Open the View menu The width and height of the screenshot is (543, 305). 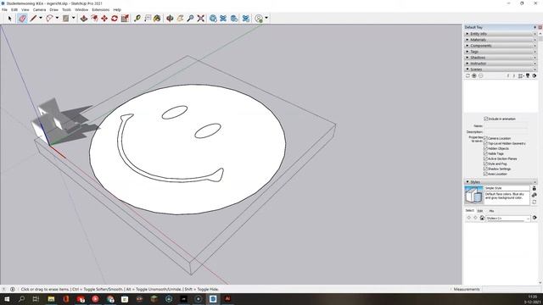(25, 9)
